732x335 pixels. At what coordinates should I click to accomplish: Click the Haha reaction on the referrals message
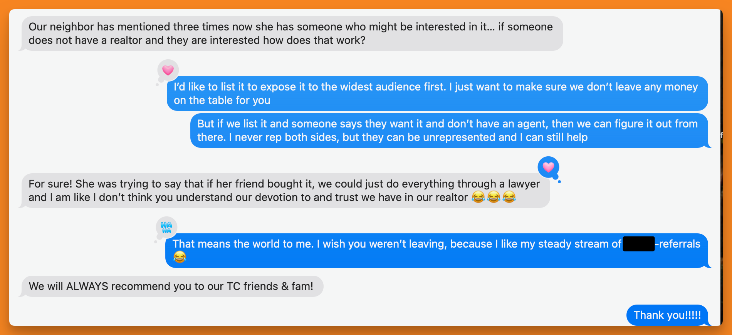click(x=166, y=227)
